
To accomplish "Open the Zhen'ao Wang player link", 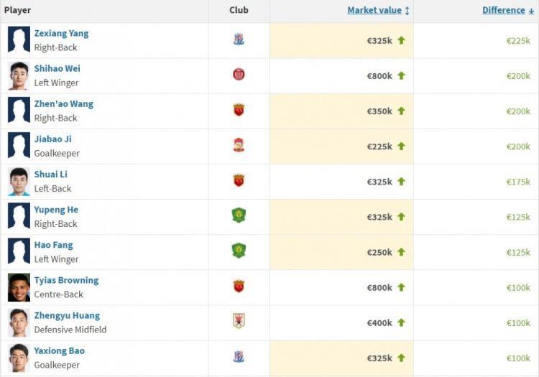I will pos(63,104).
